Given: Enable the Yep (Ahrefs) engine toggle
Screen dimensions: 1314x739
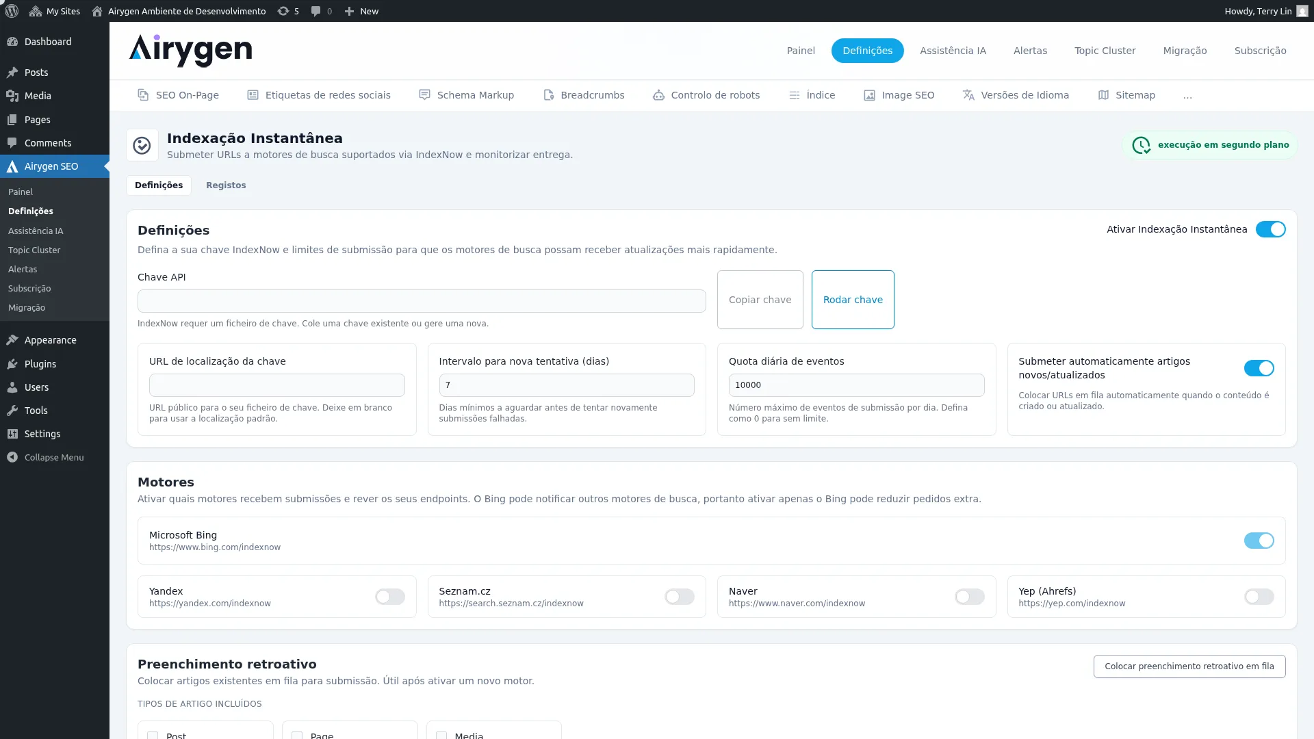Looking at the screenshot, I should tap(1259, 597).
